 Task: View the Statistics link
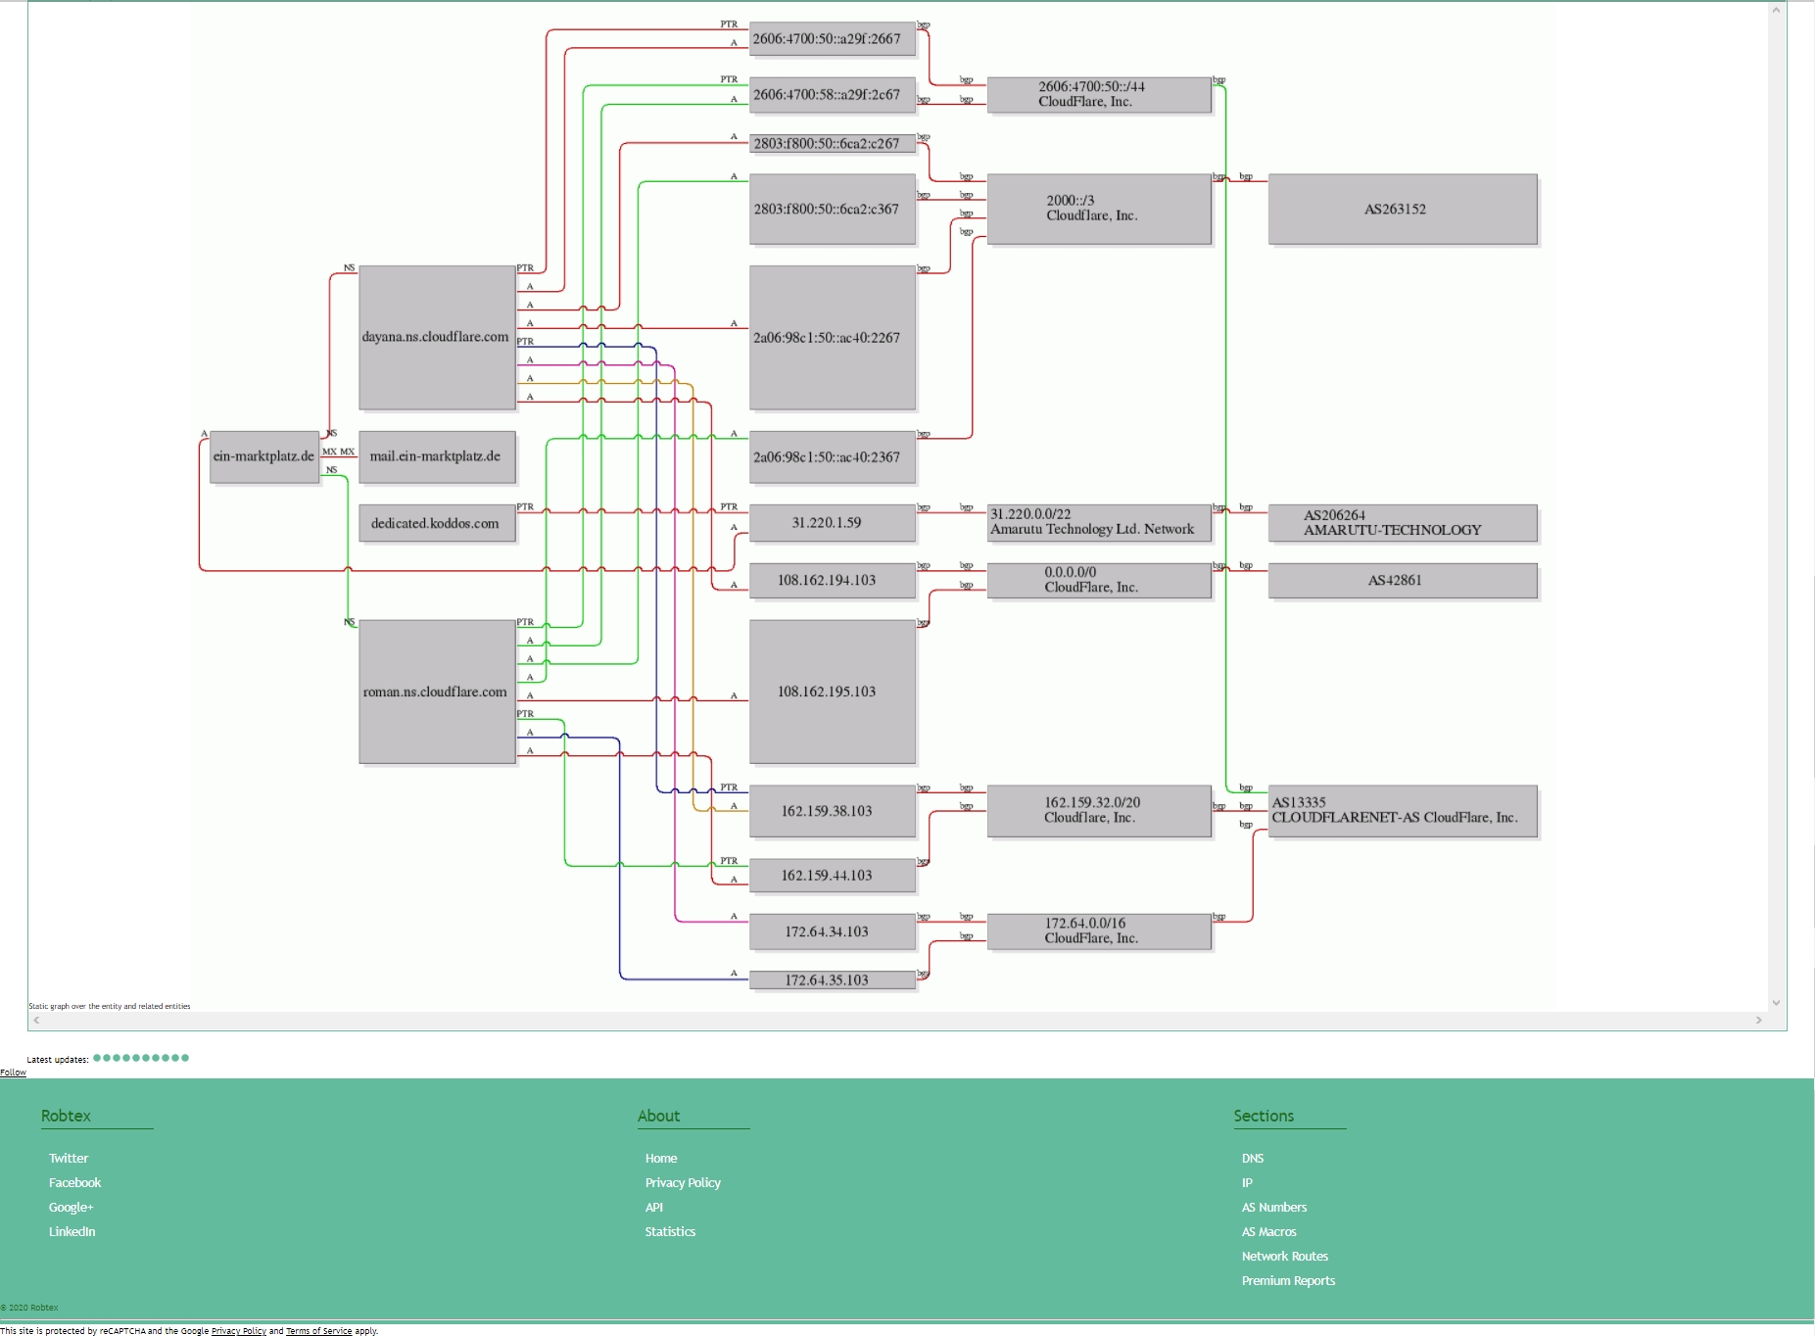pyautogui.click(x=670, y=1231)
